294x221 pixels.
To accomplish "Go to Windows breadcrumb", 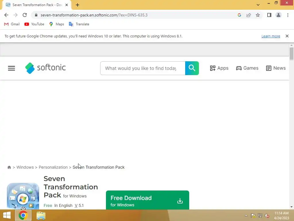I will pyautogui.click(x=25, y=167).
